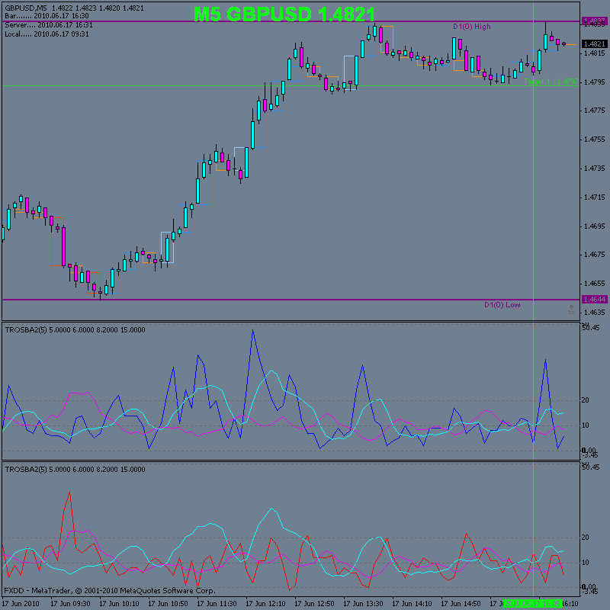Click the '17 Jun 11:30' time axis label
610x610 pixels.
point(217,603)
